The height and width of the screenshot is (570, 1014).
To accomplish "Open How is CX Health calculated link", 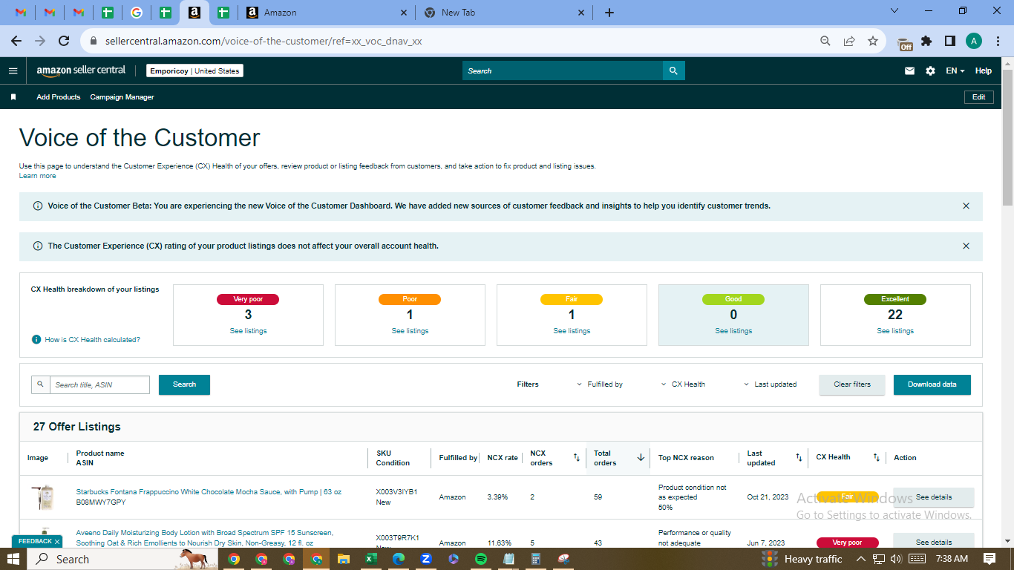I will coord(92,340).
